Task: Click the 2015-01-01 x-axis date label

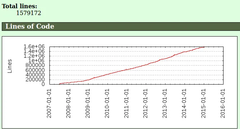Action: tap(203, 104)
